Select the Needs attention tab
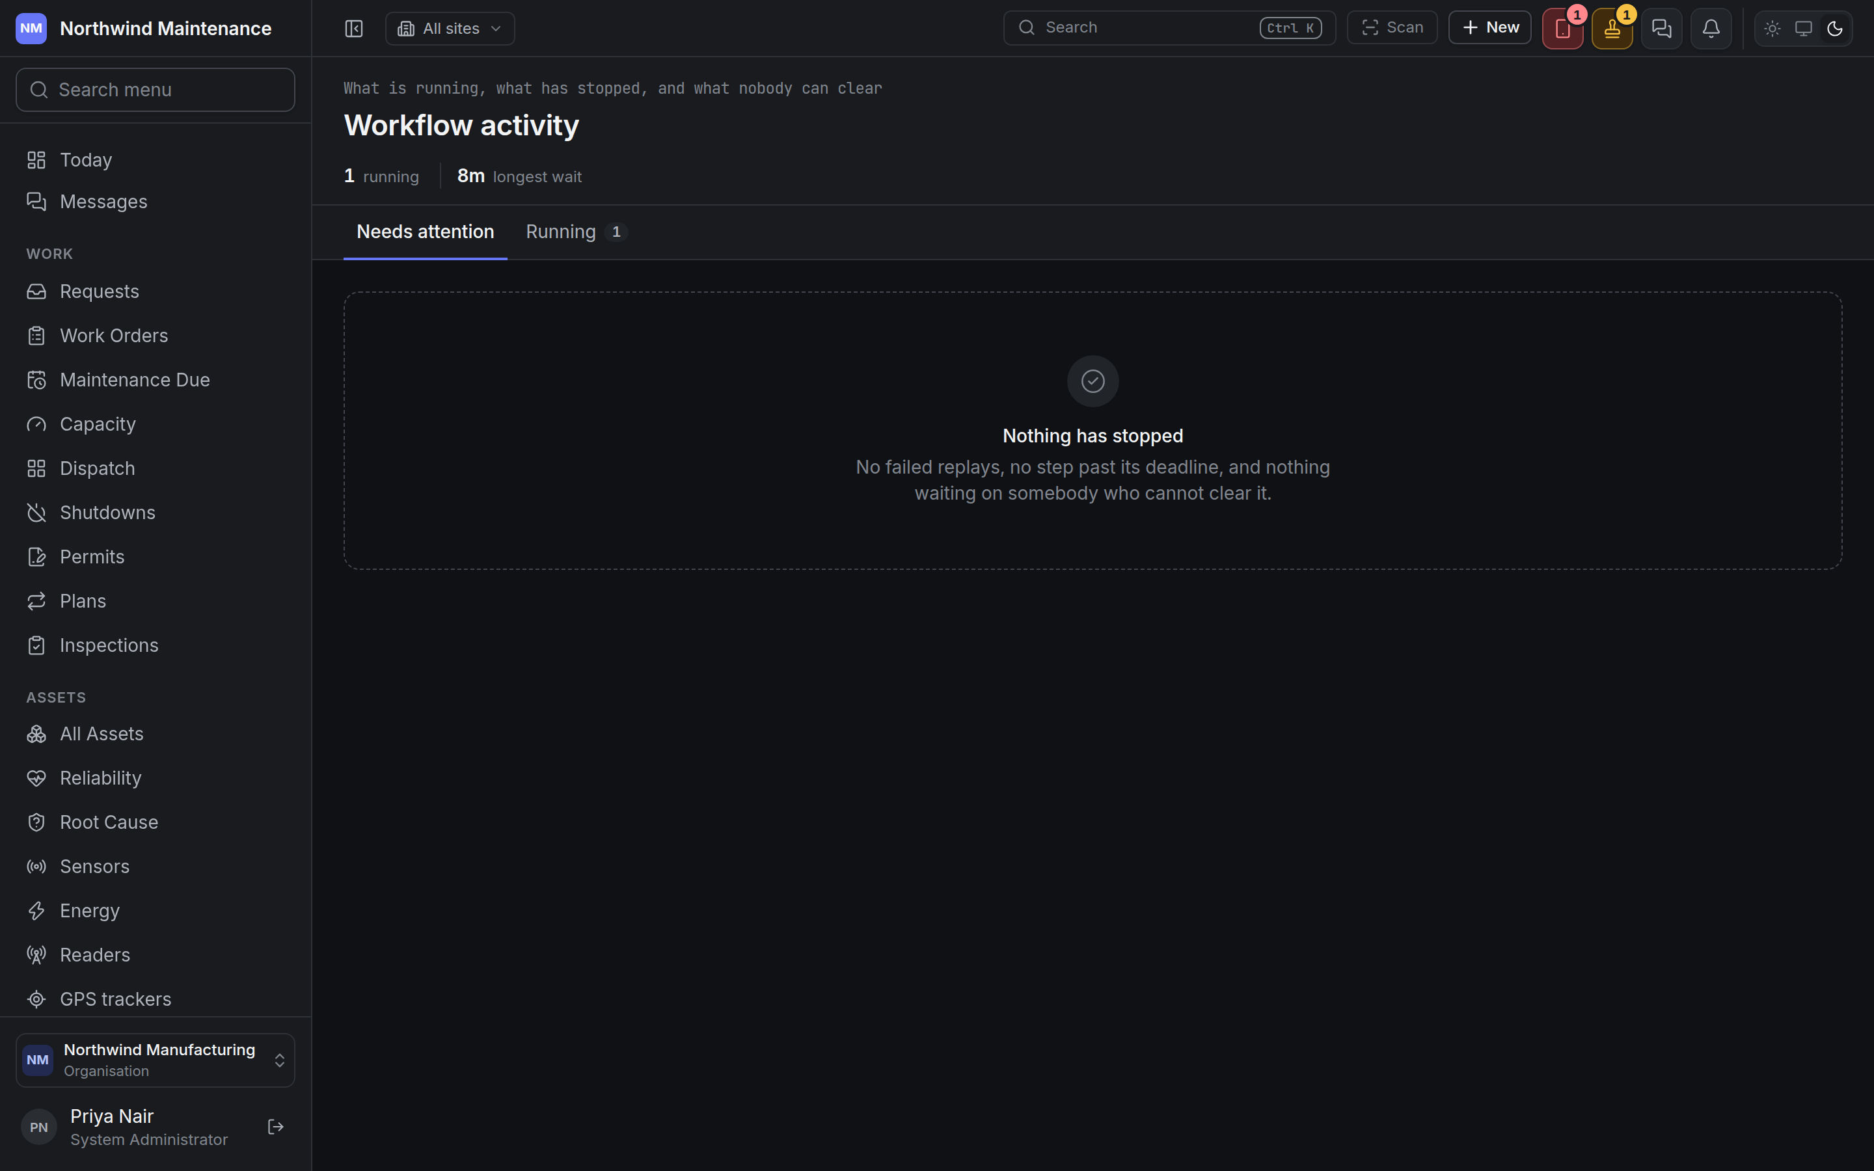 pyautogui.click(x=425, y=232)
